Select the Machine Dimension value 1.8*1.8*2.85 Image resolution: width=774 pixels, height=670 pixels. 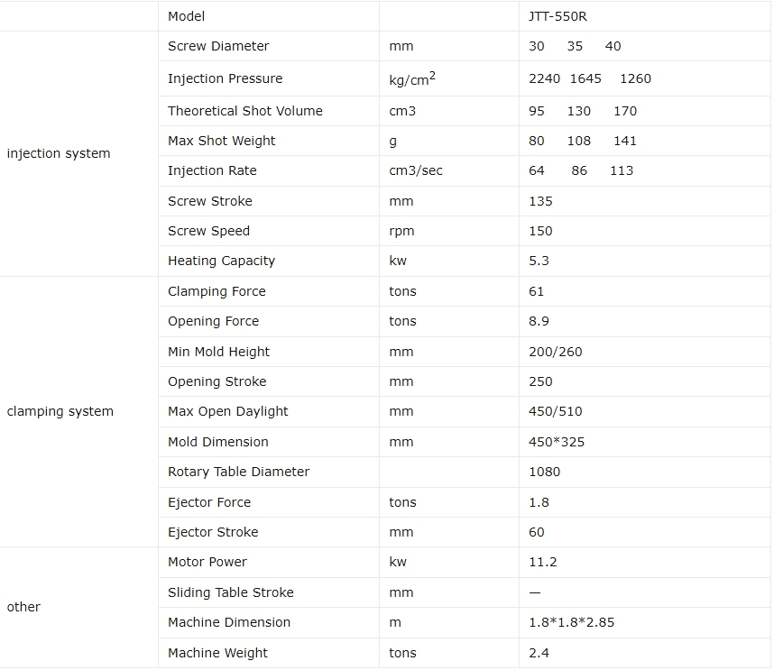pyautogui.click(x=571, y=622)
